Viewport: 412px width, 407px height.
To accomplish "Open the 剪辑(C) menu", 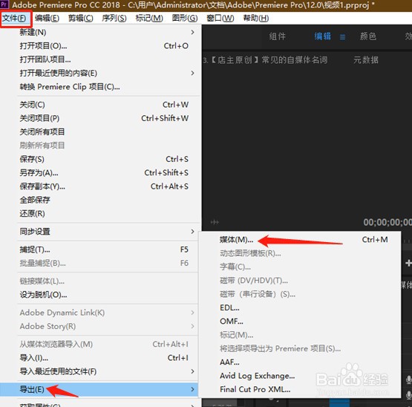I will click(x=81, y=19).
